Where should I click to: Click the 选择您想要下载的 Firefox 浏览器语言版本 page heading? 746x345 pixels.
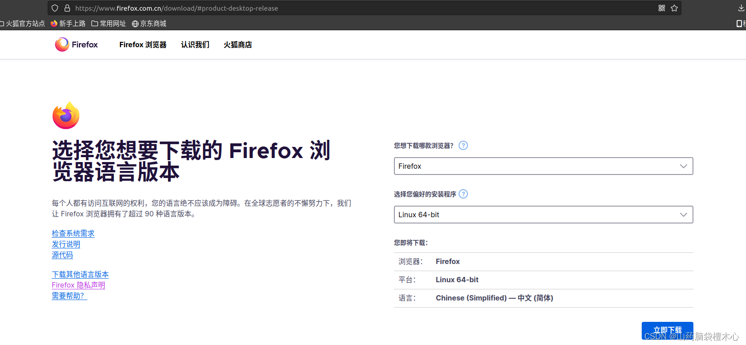(x=191, y=161)
